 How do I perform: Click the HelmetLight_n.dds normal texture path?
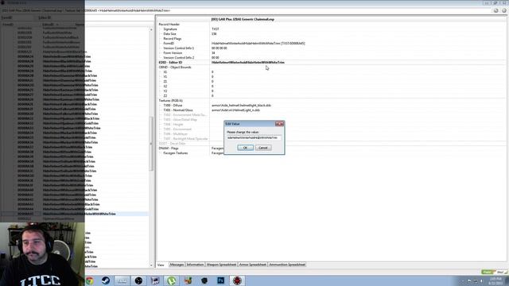click(235, 110)
